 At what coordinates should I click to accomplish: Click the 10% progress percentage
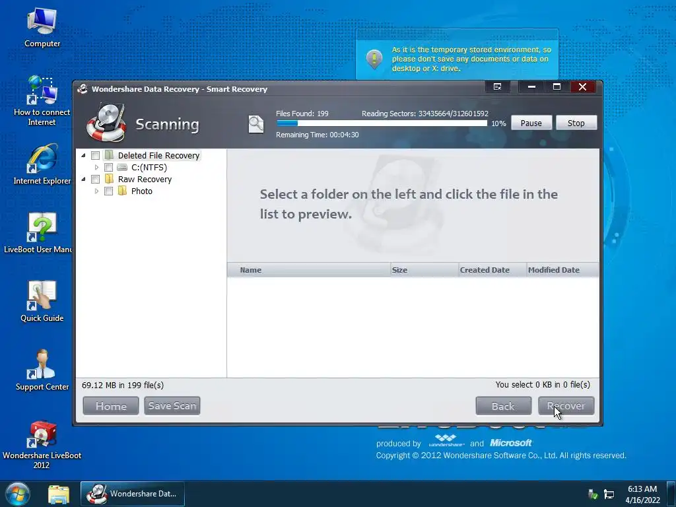tap(499, 123)
